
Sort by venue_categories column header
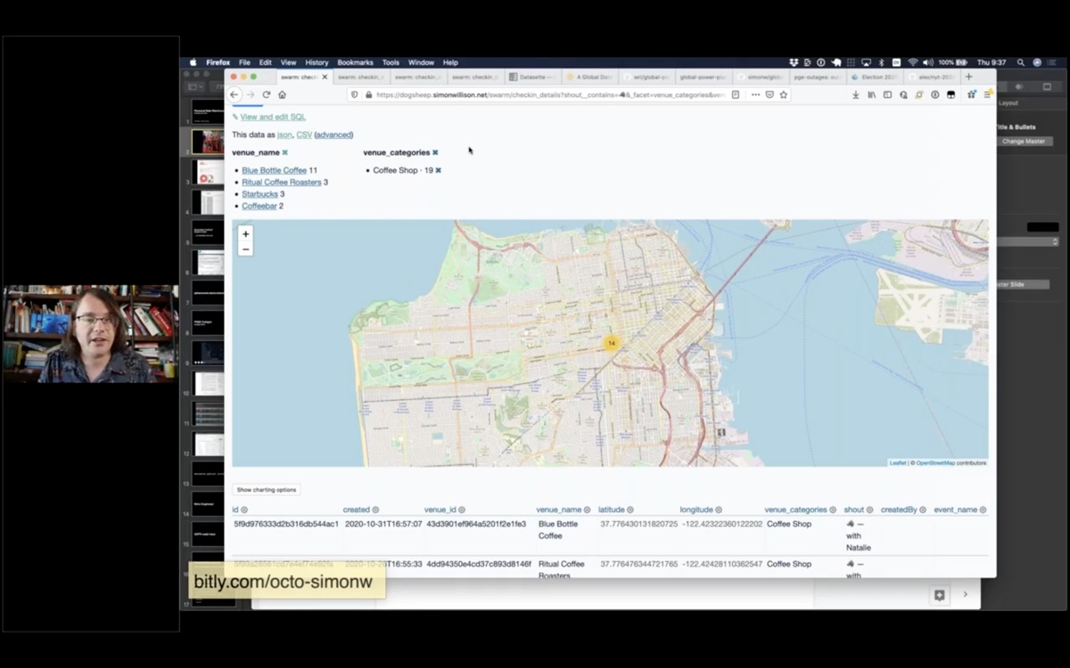[795, 510]
